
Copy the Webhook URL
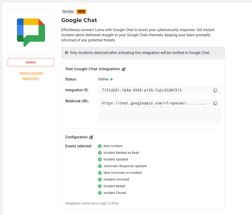[215, 103]
